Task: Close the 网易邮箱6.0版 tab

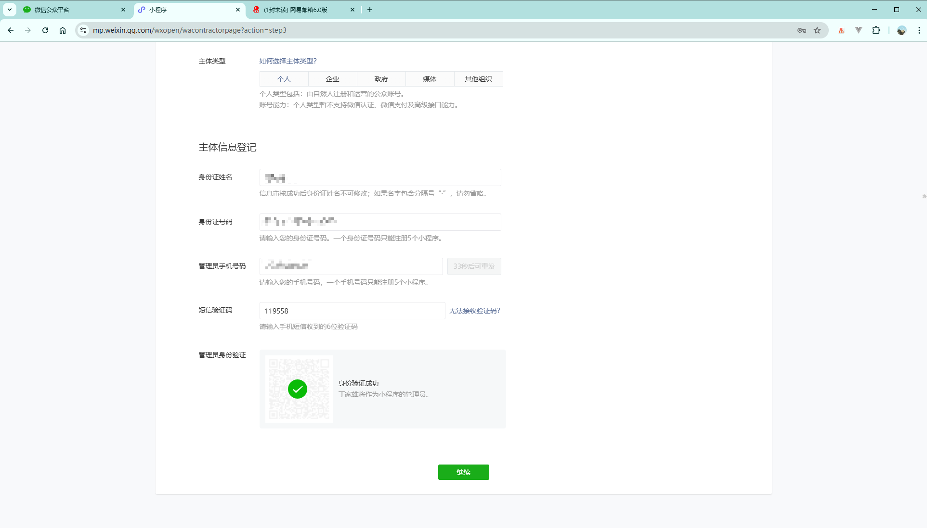Action: (x=353, y=10)
